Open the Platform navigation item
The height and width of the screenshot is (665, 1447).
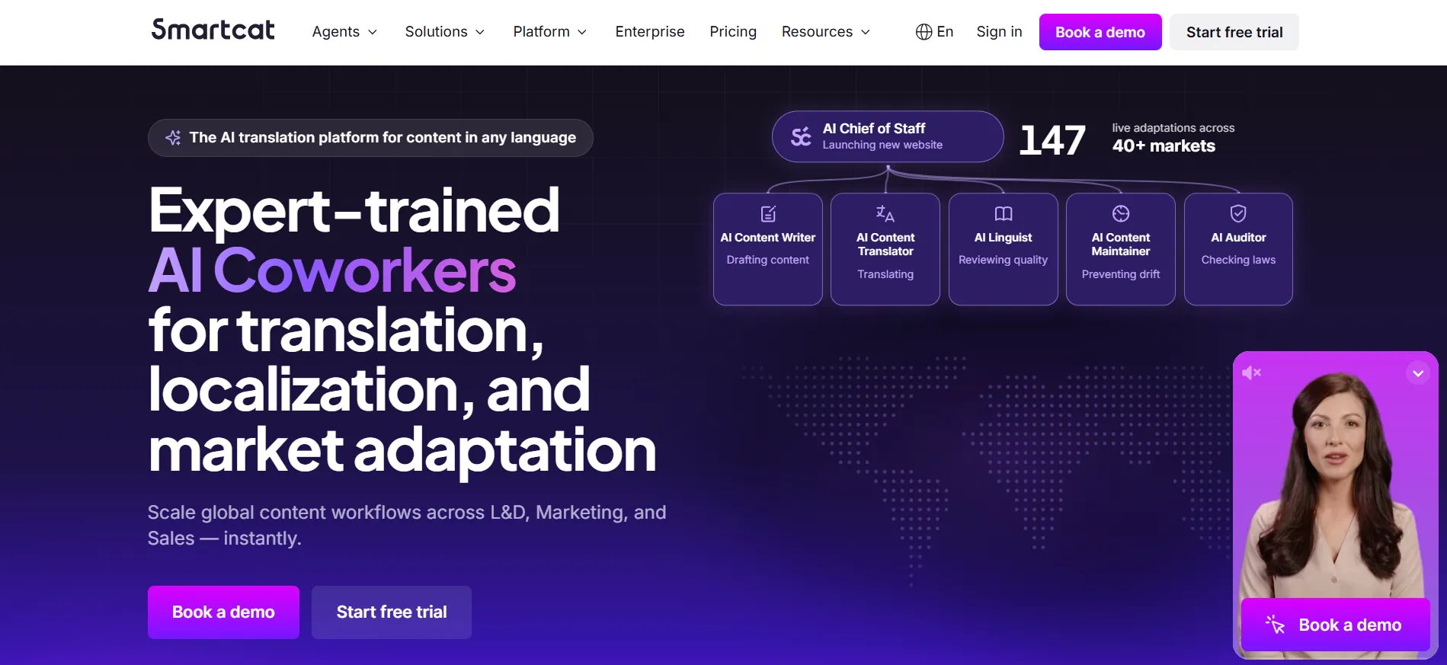click(x=550, y=32)
